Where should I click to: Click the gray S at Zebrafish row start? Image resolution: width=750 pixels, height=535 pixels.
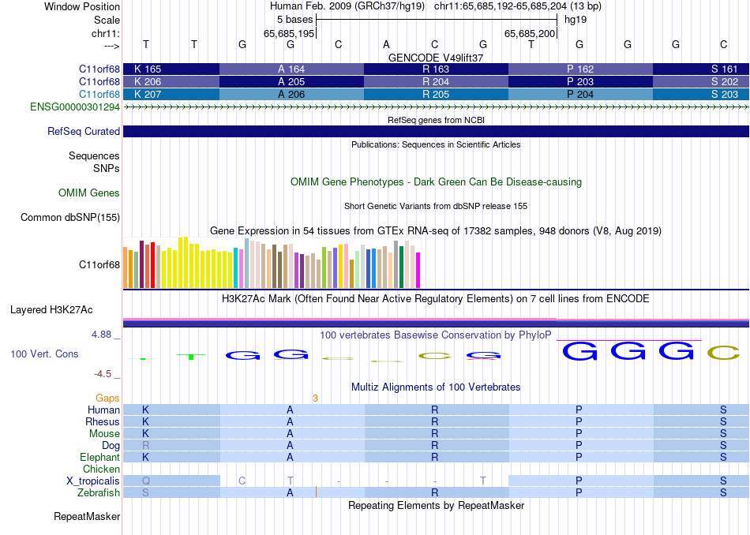click(145, 492)
